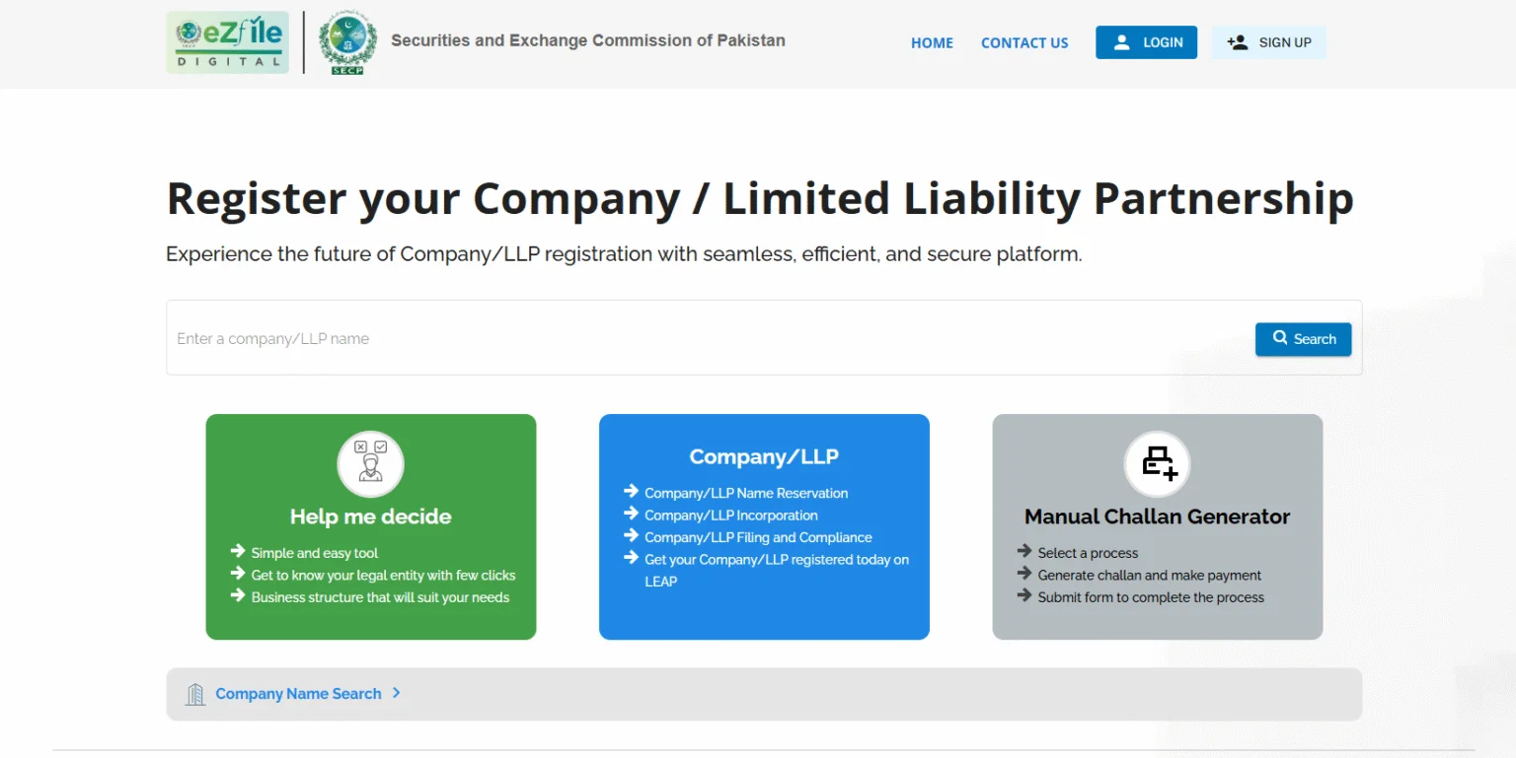Click the add-user icon in Sign Up

click(x=1238, y=42)
